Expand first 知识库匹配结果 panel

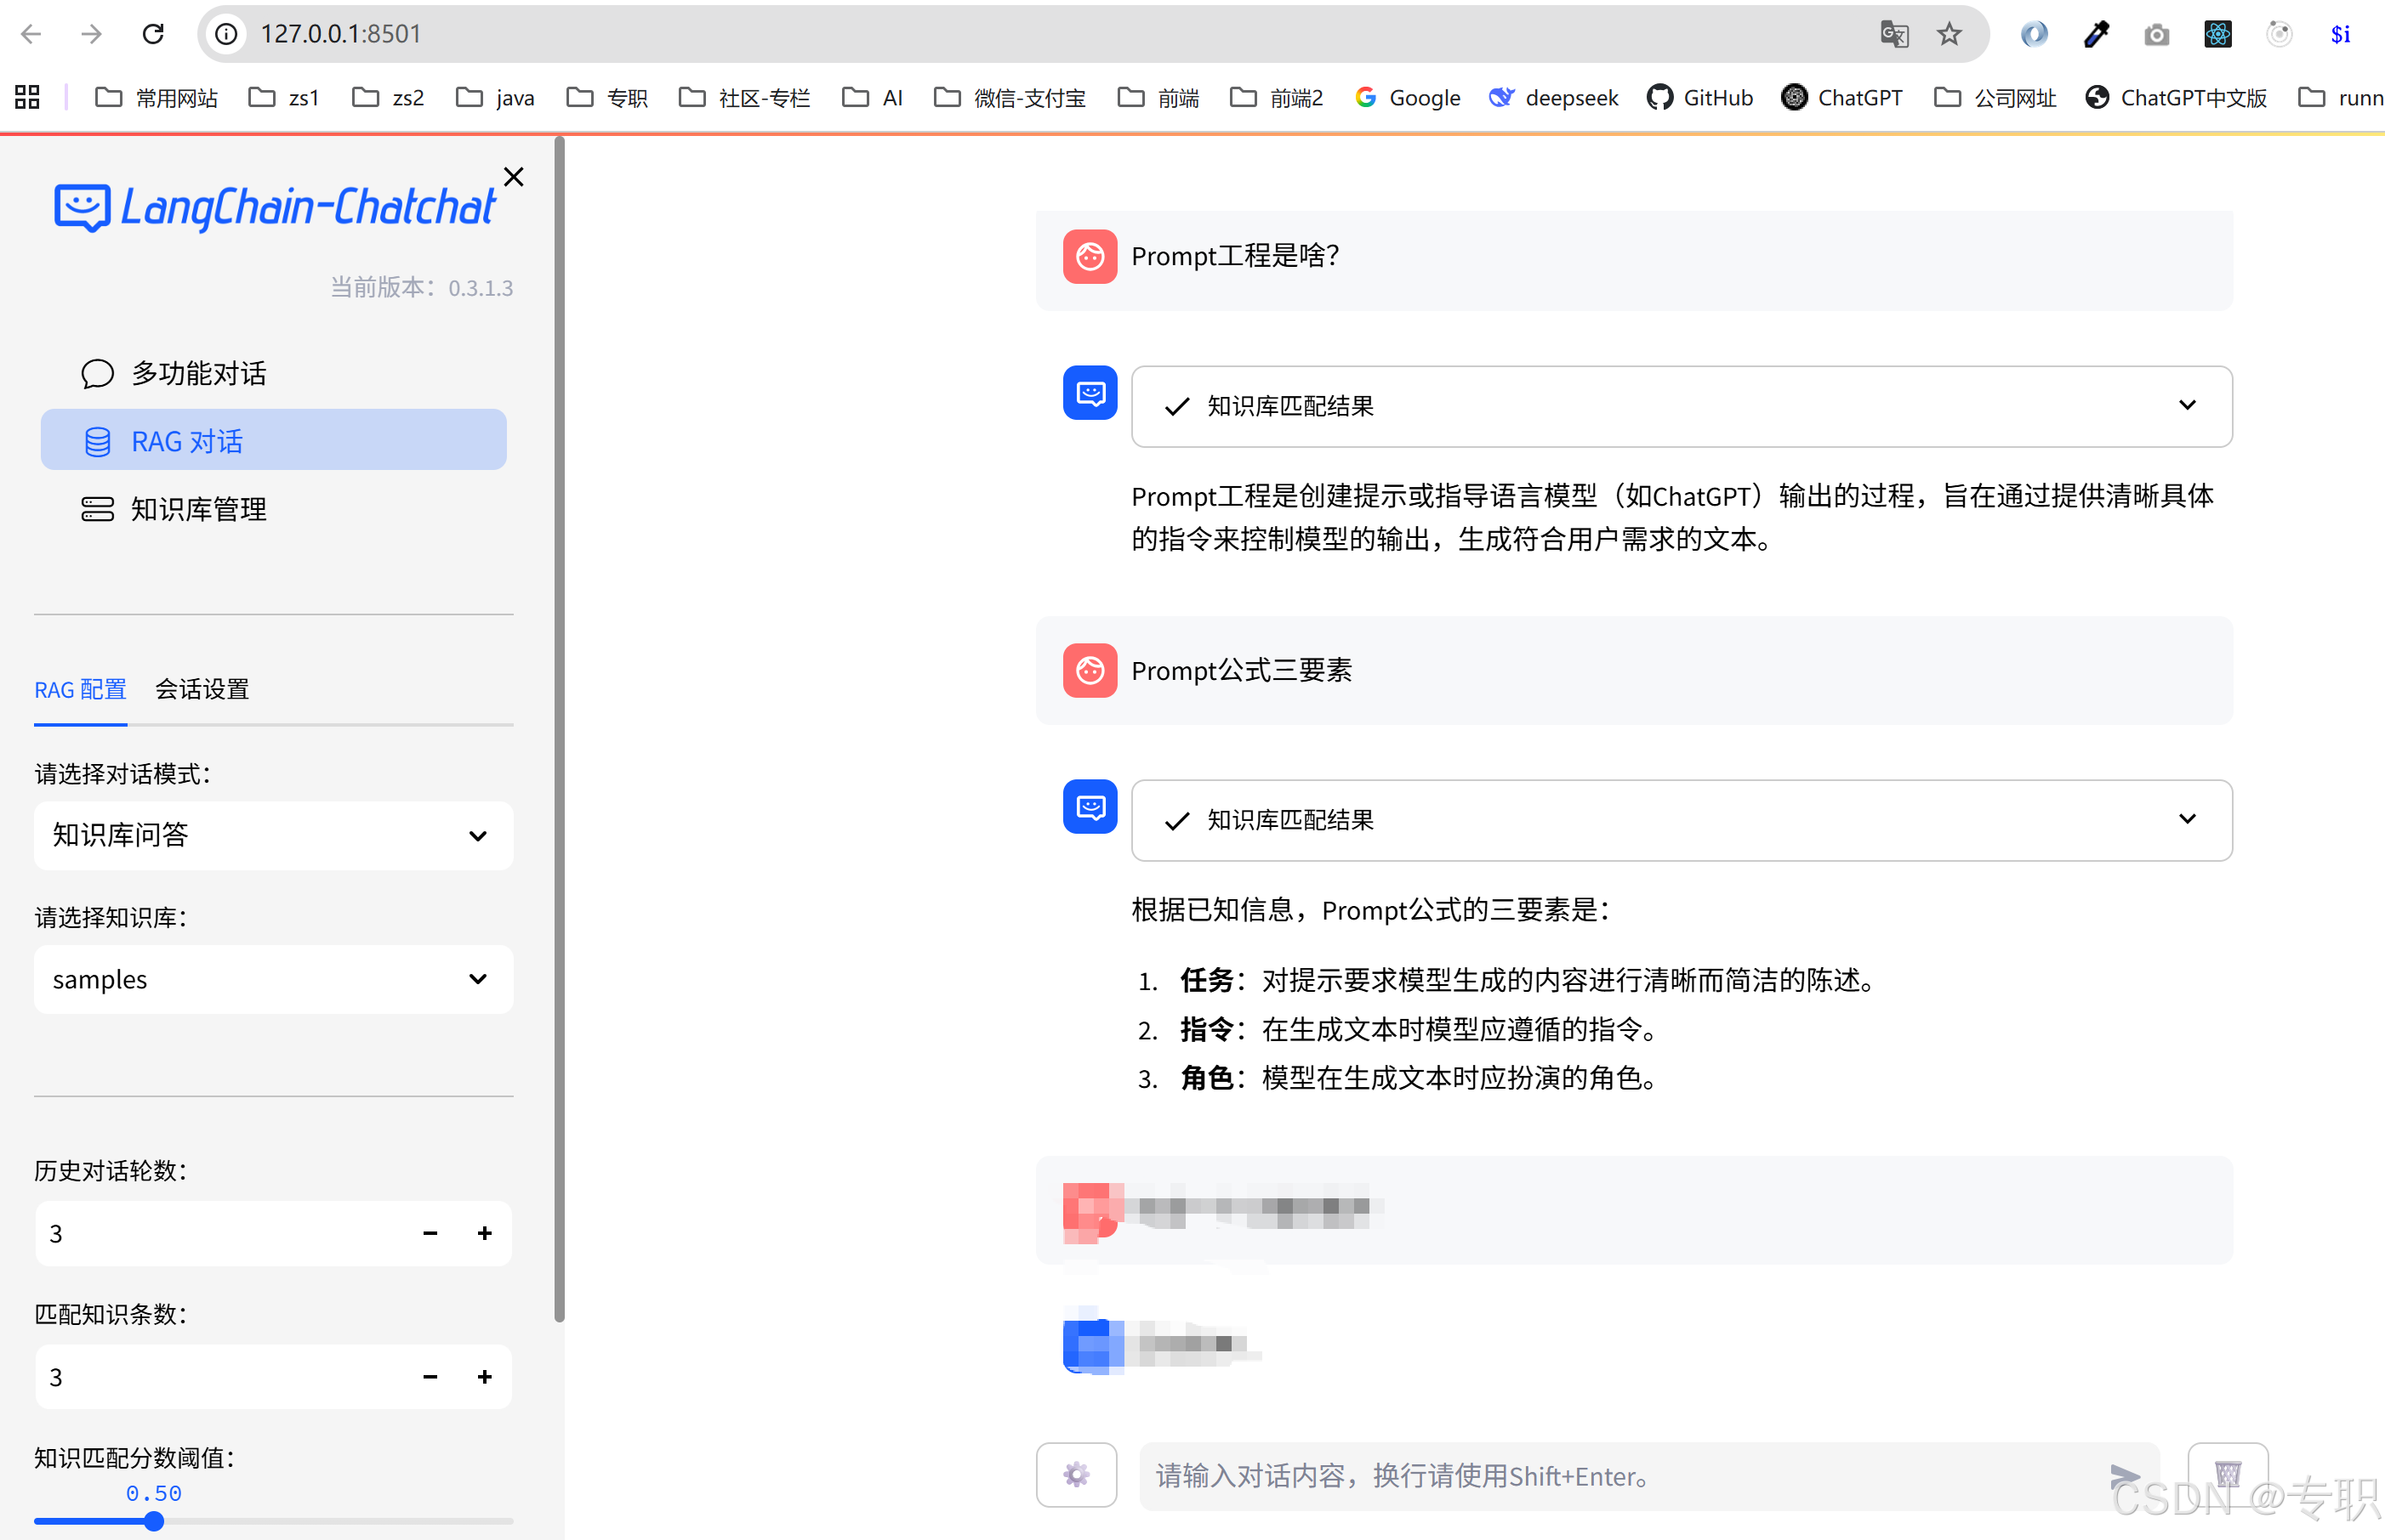[x=1682, y=406]
